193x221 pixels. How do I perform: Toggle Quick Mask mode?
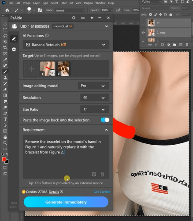5,168
